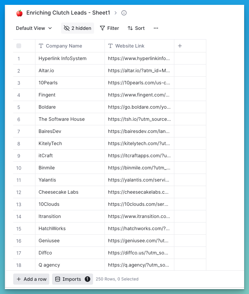Click the diffco.us website link cell
This screenshot has height=294, width=249.
(139, 253)
